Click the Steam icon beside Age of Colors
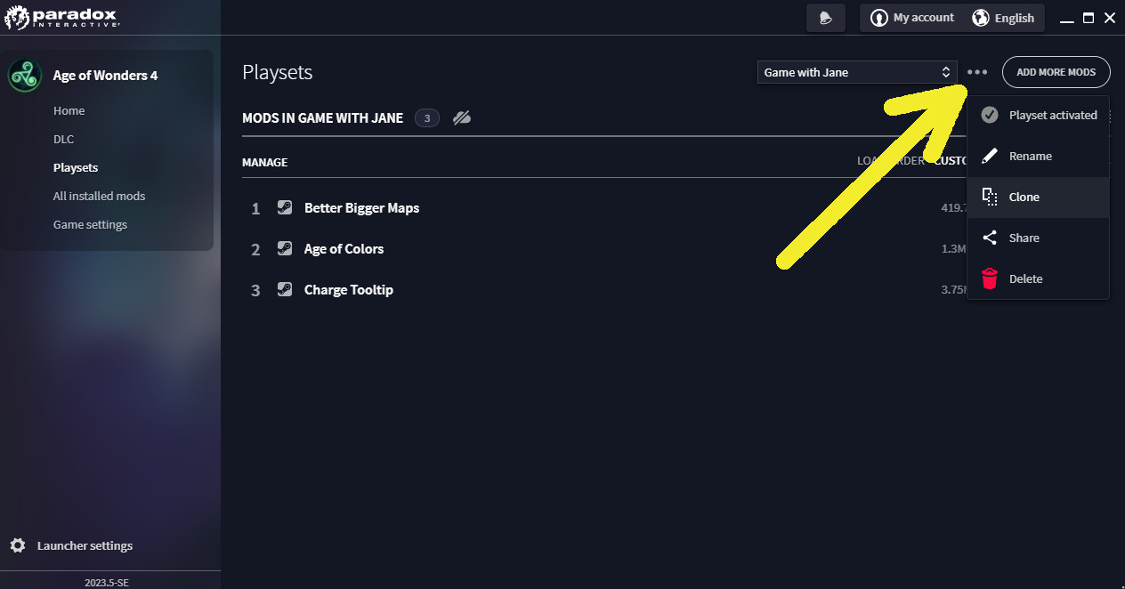Screen dimensions: 1125x589 [x=285, y=248]
